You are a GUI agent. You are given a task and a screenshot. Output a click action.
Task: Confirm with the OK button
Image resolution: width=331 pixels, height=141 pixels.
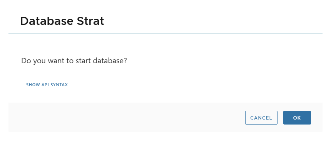pos(297,118)
